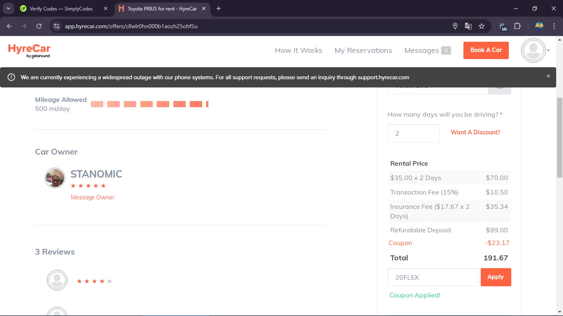Click the Transaction Fee $10.50 value
Viewport: 563px width, 316px height.
pos(497,192)
